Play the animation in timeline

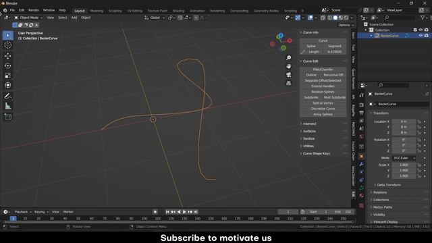184,212
